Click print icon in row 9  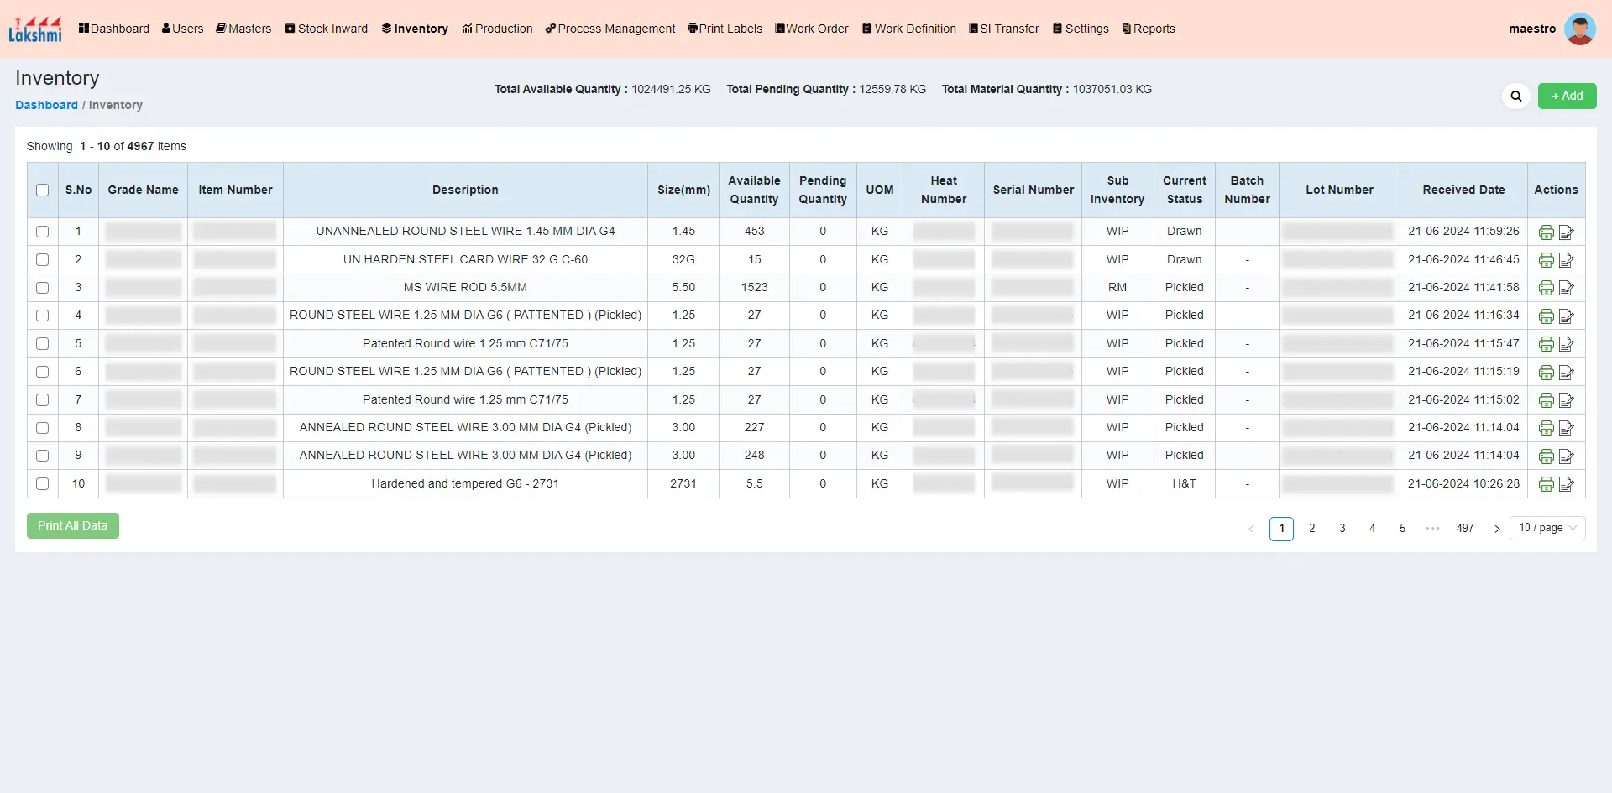coord(1546,456)
